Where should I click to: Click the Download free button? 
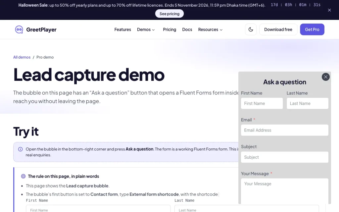point(278,29)
